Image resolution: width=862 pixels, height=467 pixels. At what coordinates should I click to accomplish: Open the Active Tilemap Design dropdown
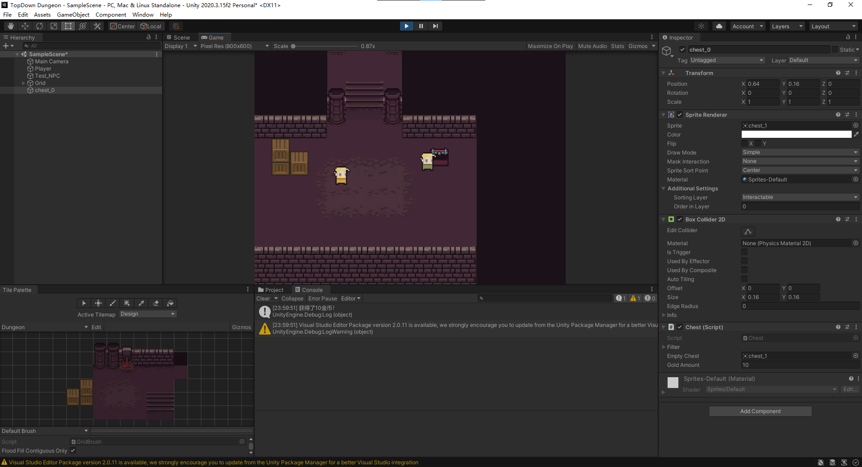point(148,314)
